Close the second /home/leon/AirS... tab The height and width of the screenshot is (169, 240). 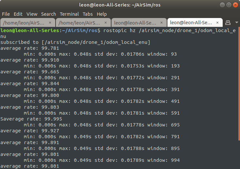click(106, 23)
